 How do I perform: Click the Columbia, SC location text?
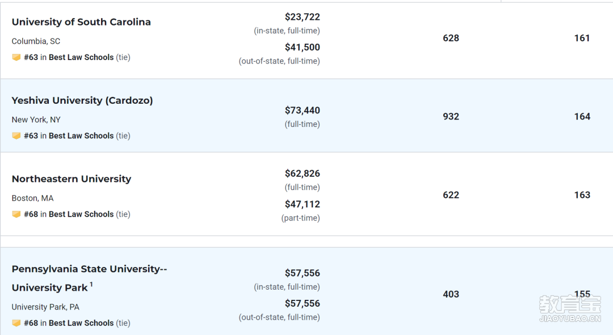tap(36, 41)
